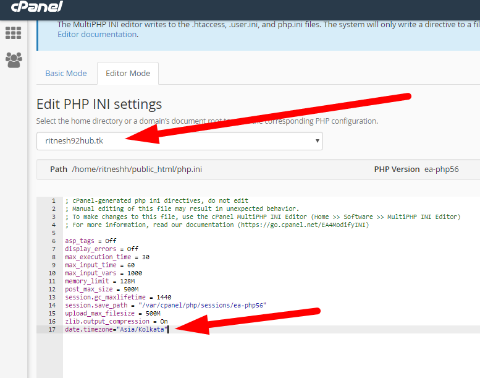This screenshot has height=378, width=480.
Task: Click line 6 asp_tags = Off
Action: point(91,241)
